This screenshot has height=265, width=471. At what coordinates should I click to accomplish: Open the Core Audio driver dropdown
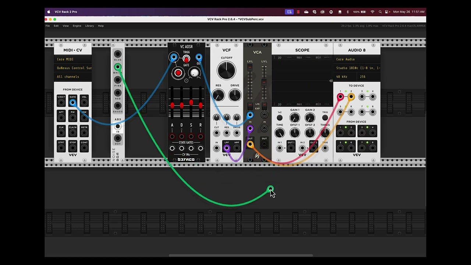pos(357,59)
